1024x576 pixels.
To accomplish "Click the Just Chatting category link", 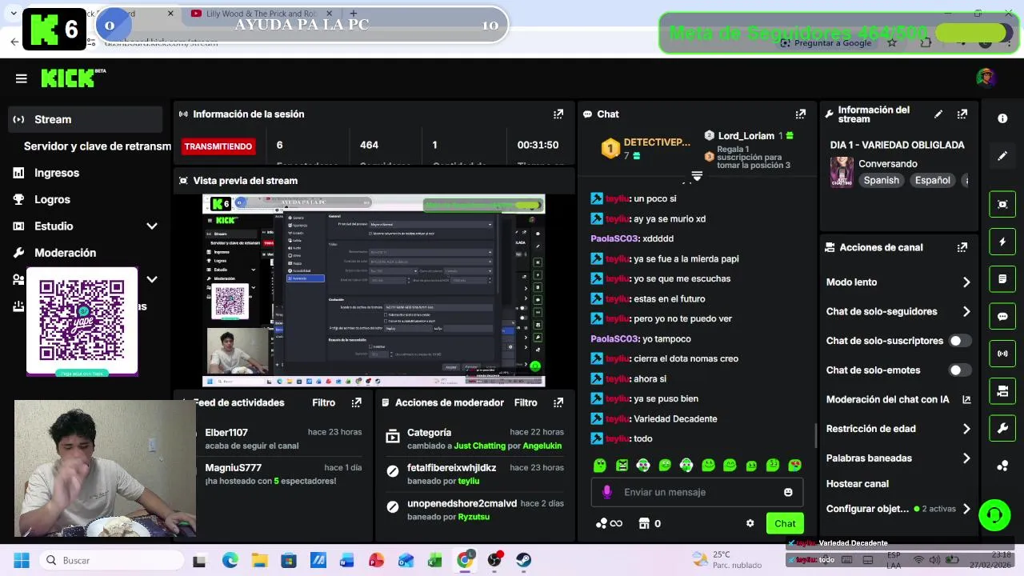I will click(479, 446).
